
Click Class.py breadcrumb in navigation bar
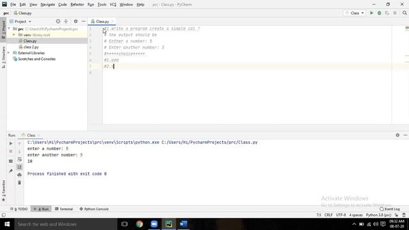point(23,13)
